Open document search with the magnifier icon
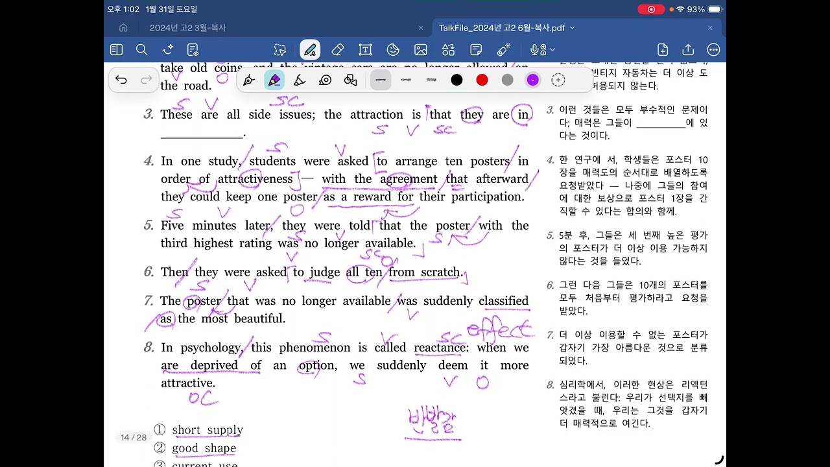 click(142, 50)
